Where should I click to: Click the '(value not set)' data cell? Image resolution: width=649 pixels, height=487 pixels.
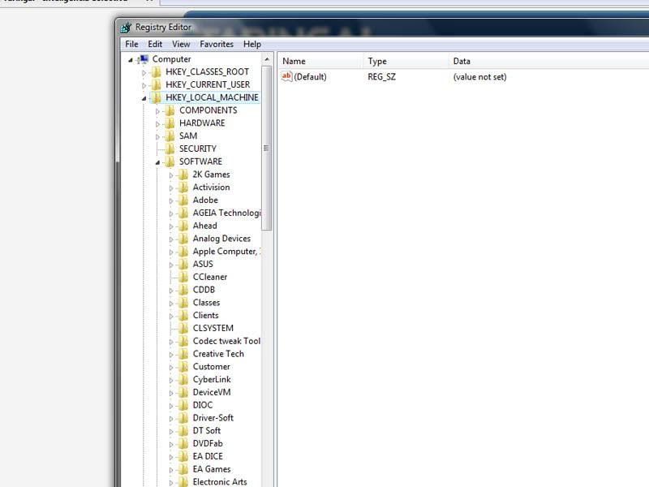point(479,77)
